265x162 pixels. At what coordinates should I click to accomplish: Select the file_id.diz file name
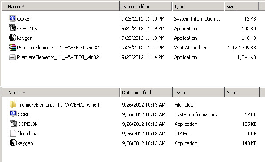(27, 134)
